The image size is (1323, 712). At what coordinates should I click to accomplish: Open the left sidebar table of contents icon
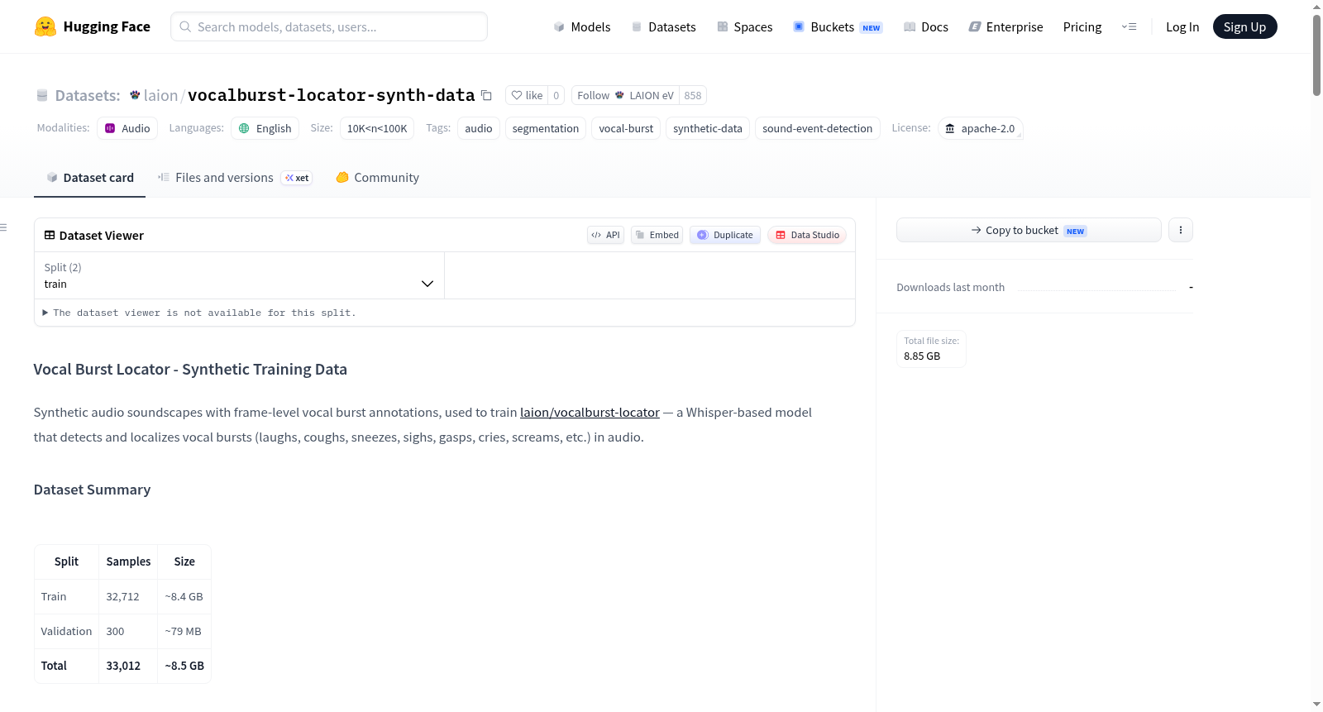[3, 227]
